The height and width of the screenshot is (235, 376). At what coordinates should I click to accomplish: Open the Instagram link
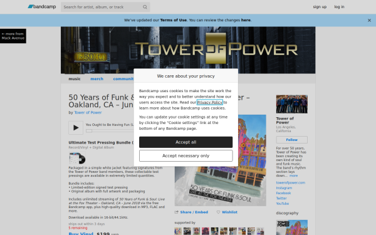pos(284,188)
